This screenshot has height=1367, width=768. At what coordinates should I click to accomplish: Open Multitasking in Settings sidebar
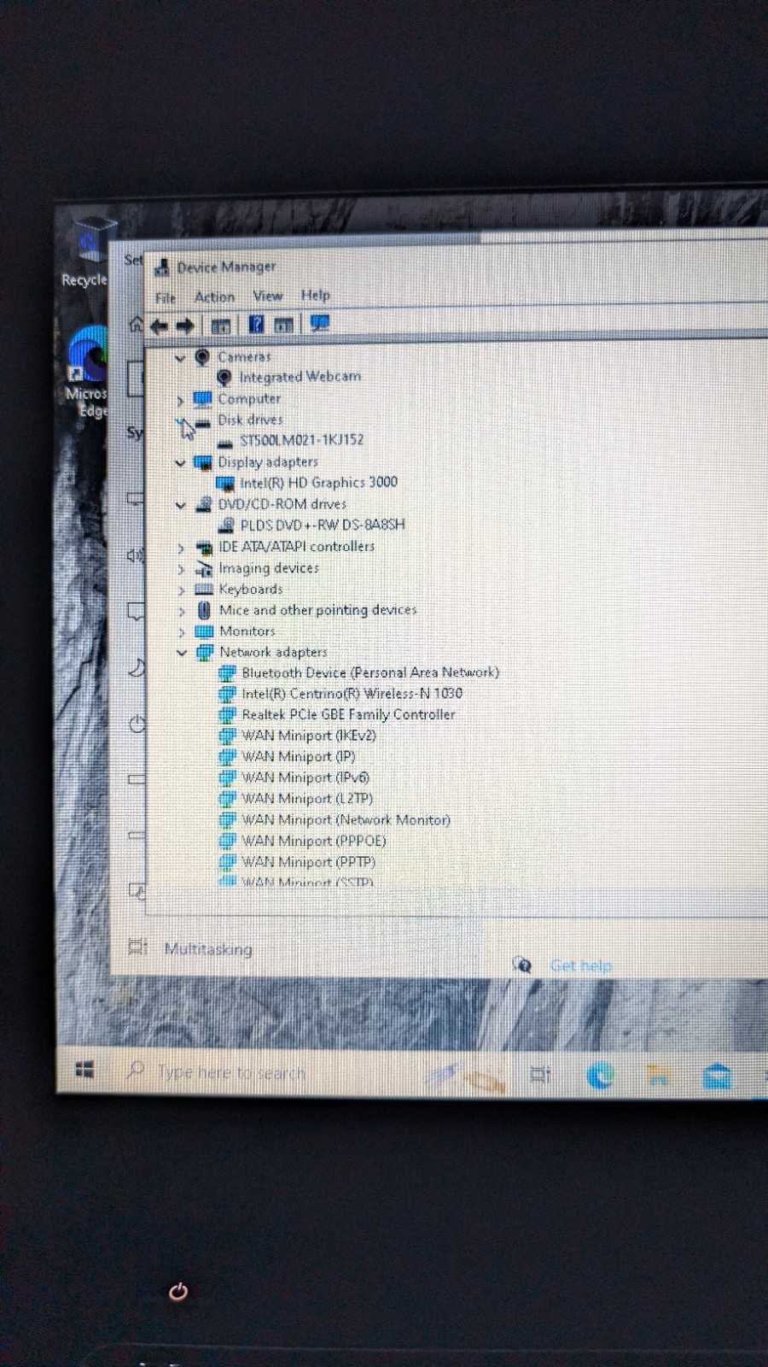208,949
